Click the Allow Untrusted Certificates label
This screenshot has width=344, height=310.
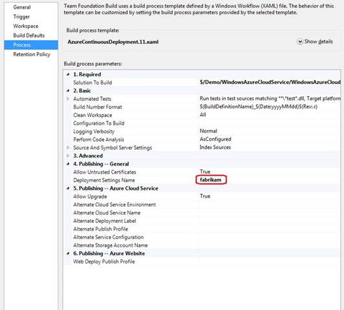pyautogui.click(x=105, y=172)
